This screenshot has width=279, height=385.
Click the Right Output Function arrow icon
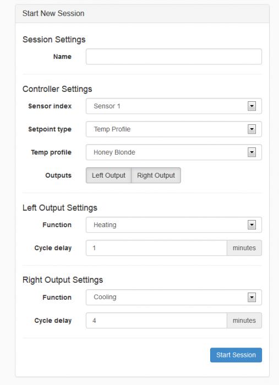point(251,298)
